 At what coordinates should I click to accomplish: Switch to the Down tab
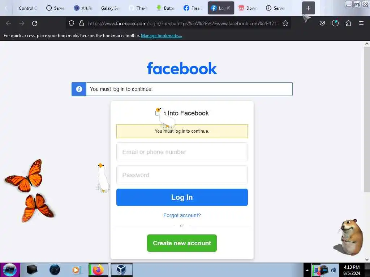coord(248,8)
